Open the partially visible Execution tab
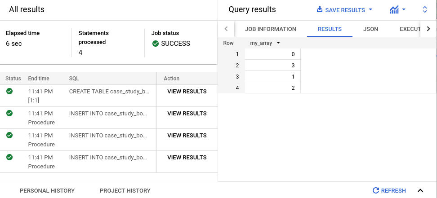This screenshot has height=198, width=437. (410, 29)
